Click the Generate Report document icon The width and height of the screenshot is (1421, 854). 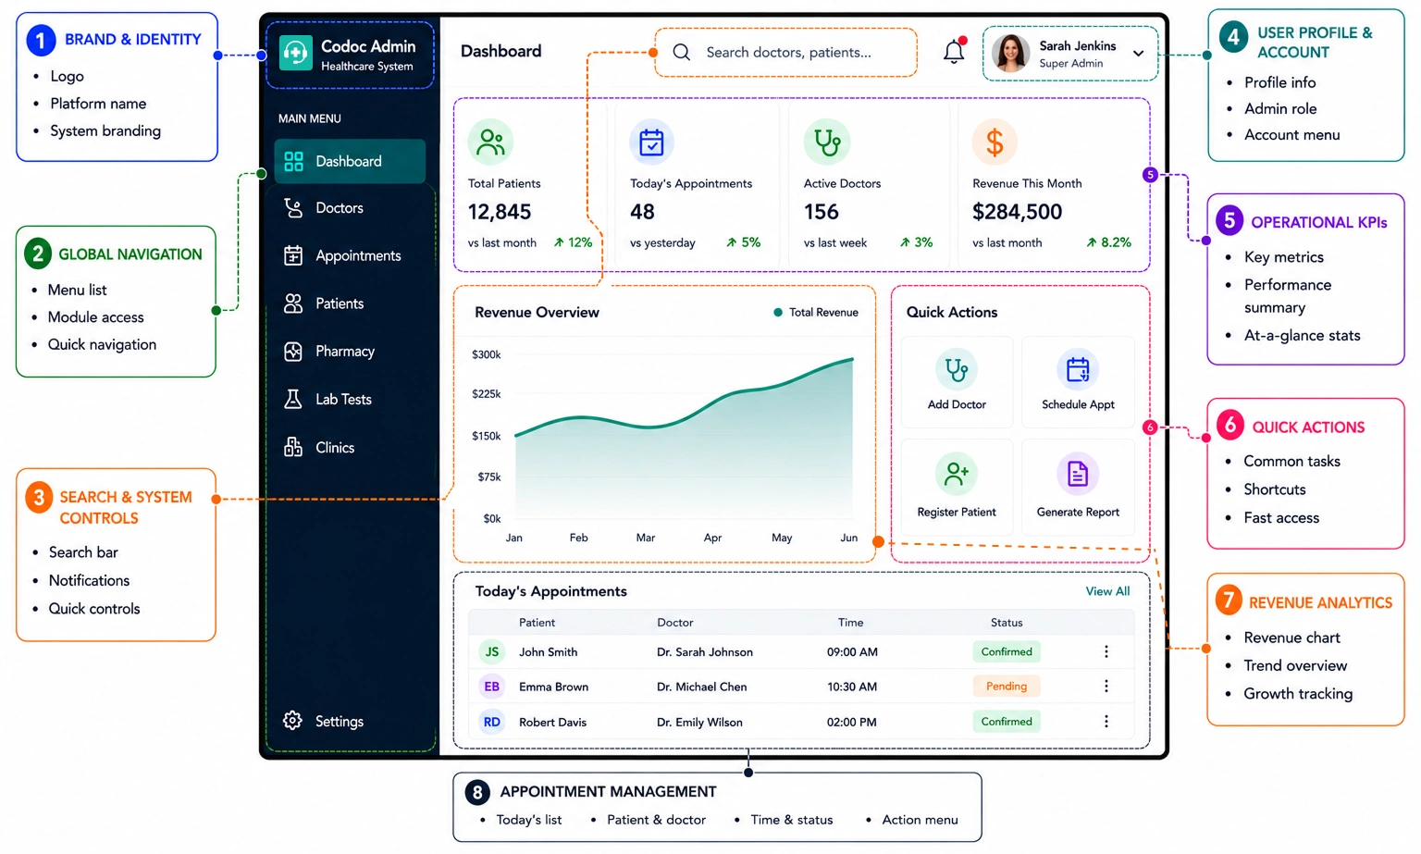click(x=1078, y=475)
